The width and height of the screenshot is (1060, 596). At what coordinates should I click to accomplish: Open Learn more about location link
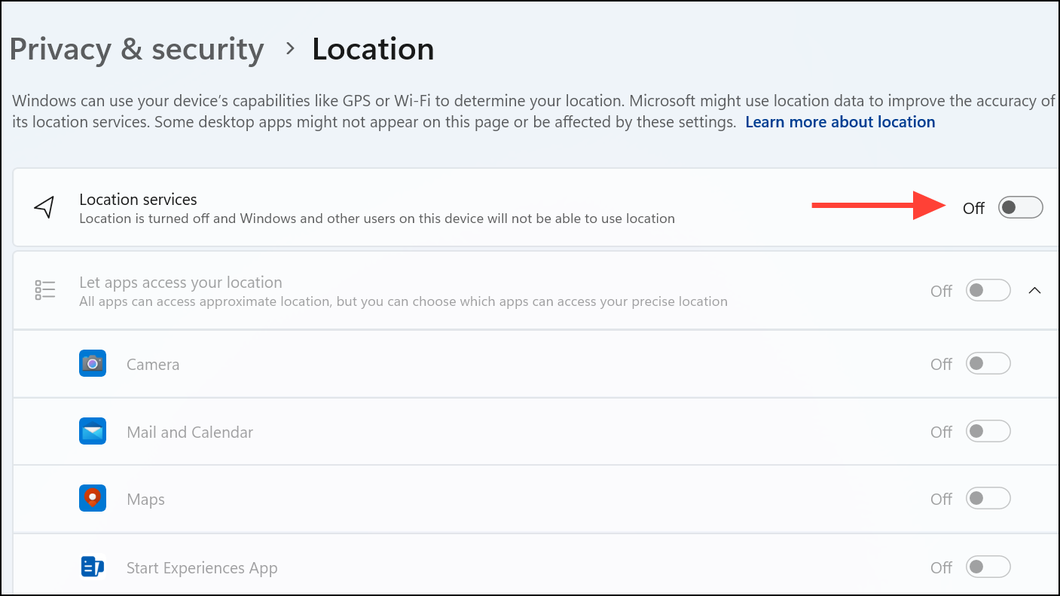(840, 121)
